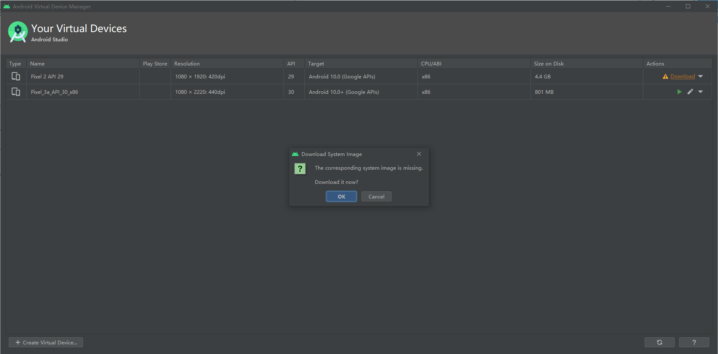Confirm download by clicking OK

[341, 196]
